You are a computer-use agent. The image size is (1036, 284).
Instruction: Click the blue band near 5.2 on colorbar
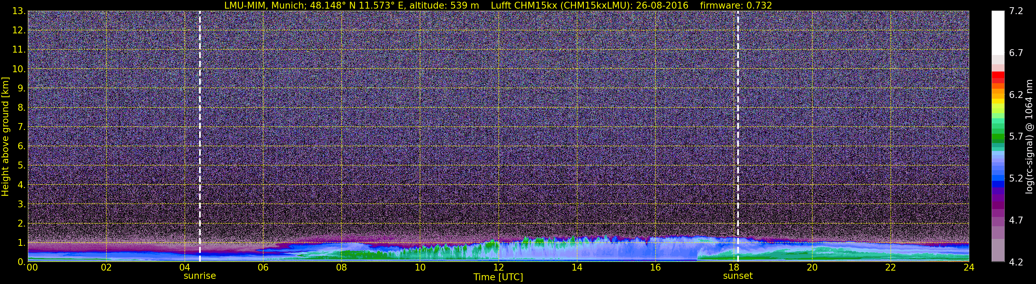pos(998,178)
